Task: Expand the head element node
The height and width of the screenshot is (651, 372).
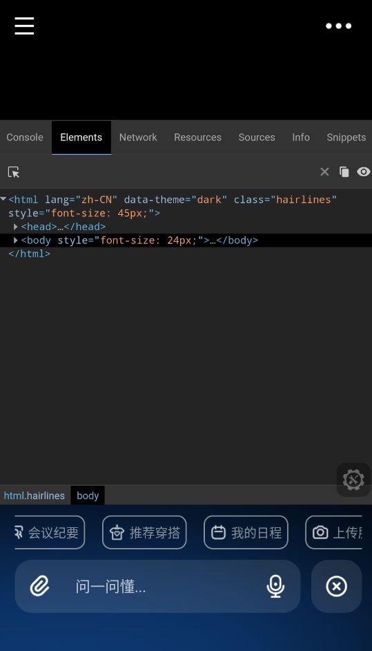Action: [15, 227]
